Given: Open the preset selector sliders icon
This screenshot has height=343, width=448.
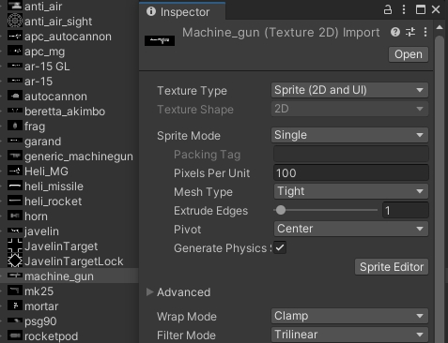Looking at the screenshot, I should (x=410, y=32).
